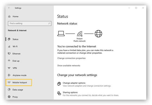The height and width of the screenshot is (105, 152).
Task: Click the Mobile hotspot antenna icon
Action: [x=9, y=82]
